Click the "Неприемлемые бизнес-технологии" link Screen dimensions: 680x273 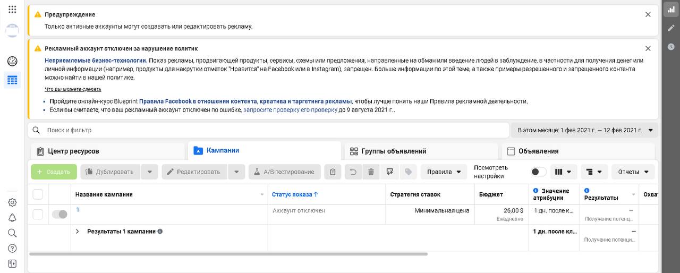(x=96, y=61)
